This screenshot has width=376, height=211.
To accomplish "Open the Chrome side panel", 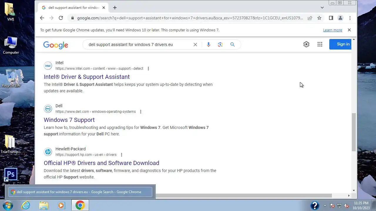I will (x=331, y=18).
